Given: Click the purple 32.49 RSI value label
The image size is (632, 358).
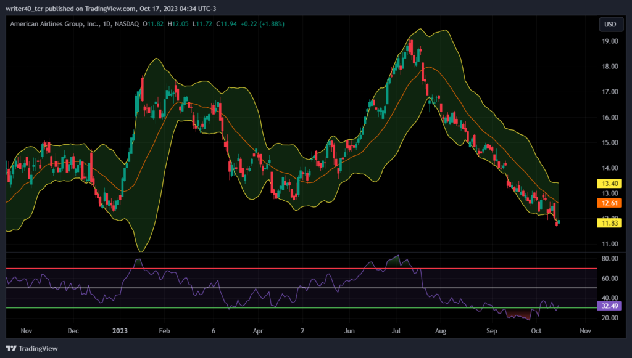Looking at the screenshot, I should (609, 306).
